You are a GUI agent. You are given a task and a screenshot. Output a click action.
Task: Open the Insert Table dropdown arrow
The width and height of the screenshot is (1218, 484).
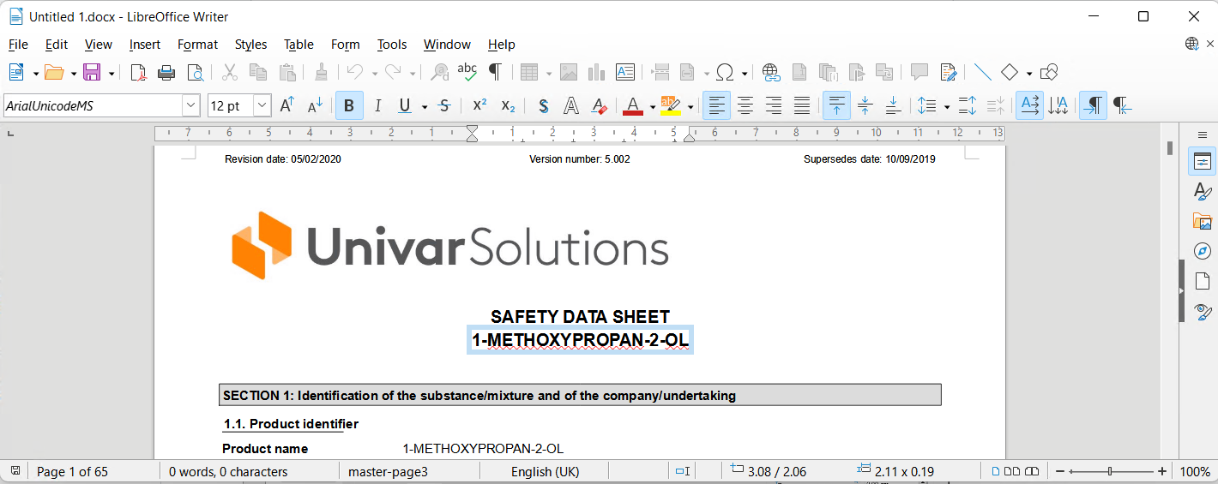tap(549, 73)
